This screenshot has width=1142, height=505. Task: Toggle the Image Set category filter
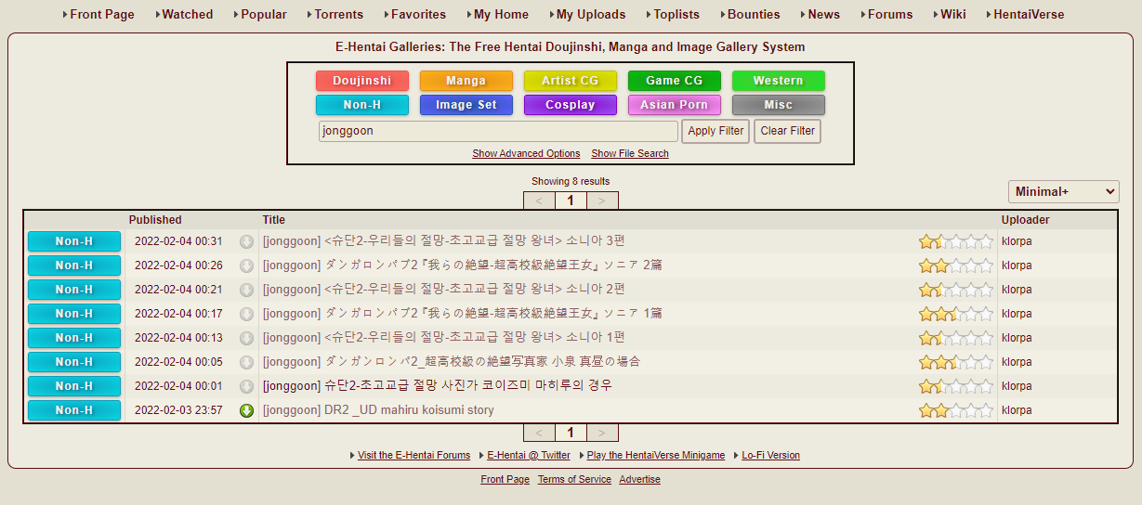coord(466,105)
